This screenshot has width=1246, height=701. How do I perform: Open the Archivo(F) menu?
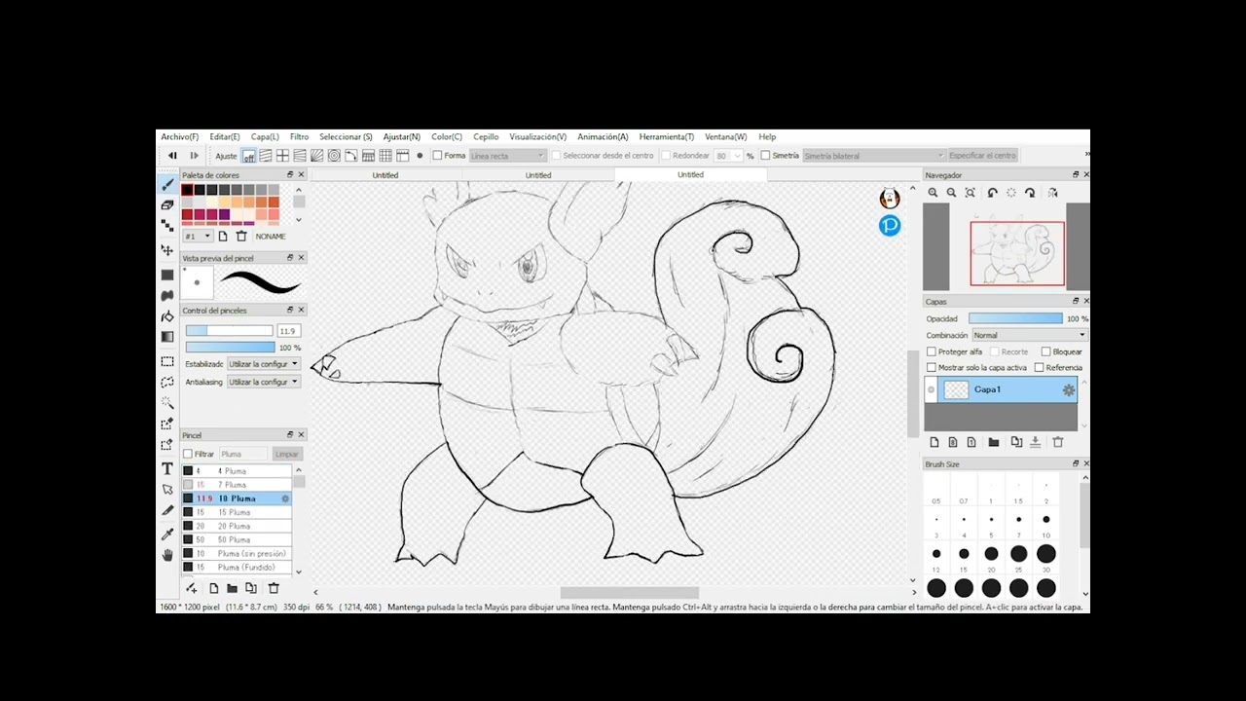(x=180, y=137)
